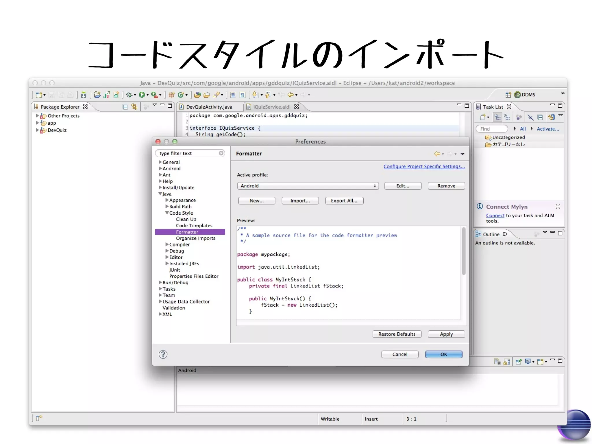Viewport: 592px width, 444px height.
Task: Open the Task List view menu triangle
Action: 560,115
